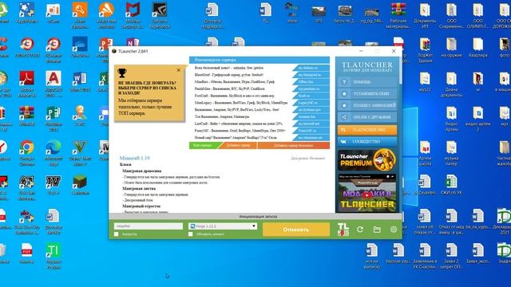511x287 pixels.
Task: Open the Microsoft Project desktop shortcut
Action: pyautogui.click(x=53, y=119)
